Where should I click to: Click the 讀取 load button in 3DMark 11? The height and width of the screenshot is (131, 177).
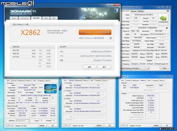tap(90, 67)
